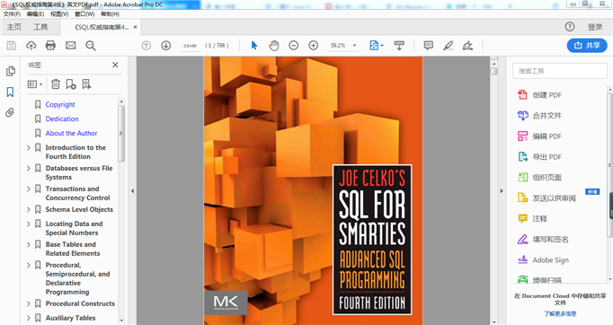The height and width of the screenshot is (325, 613).
Task: Click the Save file icon
Action: coord(12,46)
